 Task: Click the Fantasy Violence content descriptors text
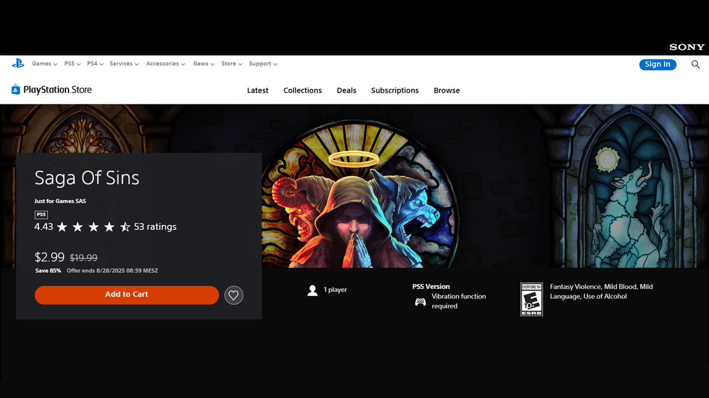click(601, 291)
